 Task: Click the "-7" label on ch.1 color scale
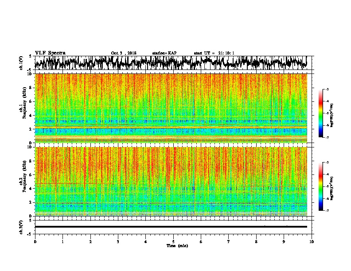[327, 137]
